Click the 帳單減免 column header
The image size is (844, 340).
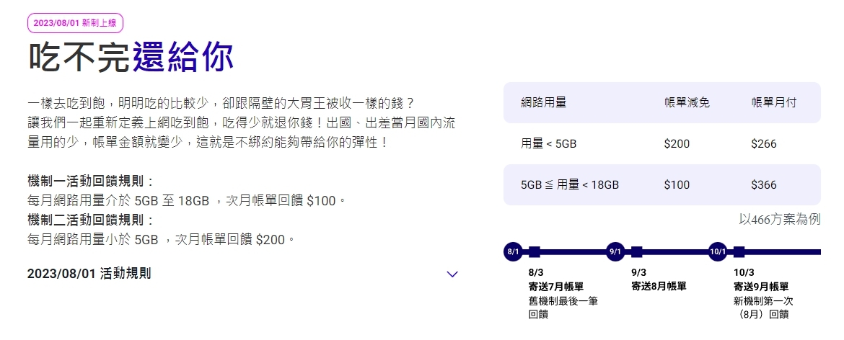[687, 102]
